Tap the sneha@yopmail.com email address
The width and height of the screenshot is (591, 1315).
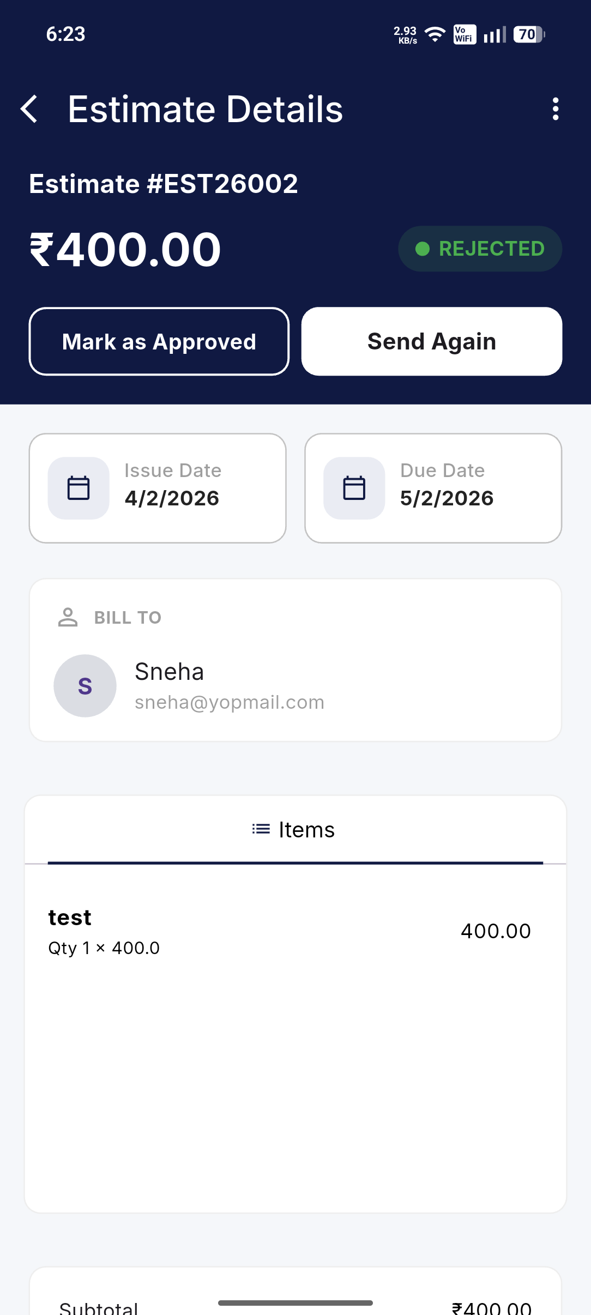click(x=230, y=702)
